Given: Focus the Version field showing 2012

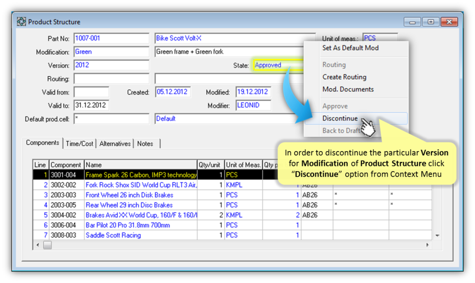Looking at the screenshot, I should 111,65.
